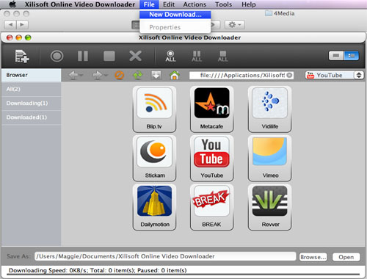Click the New Download toolbar icon
This screenshot has width=367, height=279.
(22, 56)
